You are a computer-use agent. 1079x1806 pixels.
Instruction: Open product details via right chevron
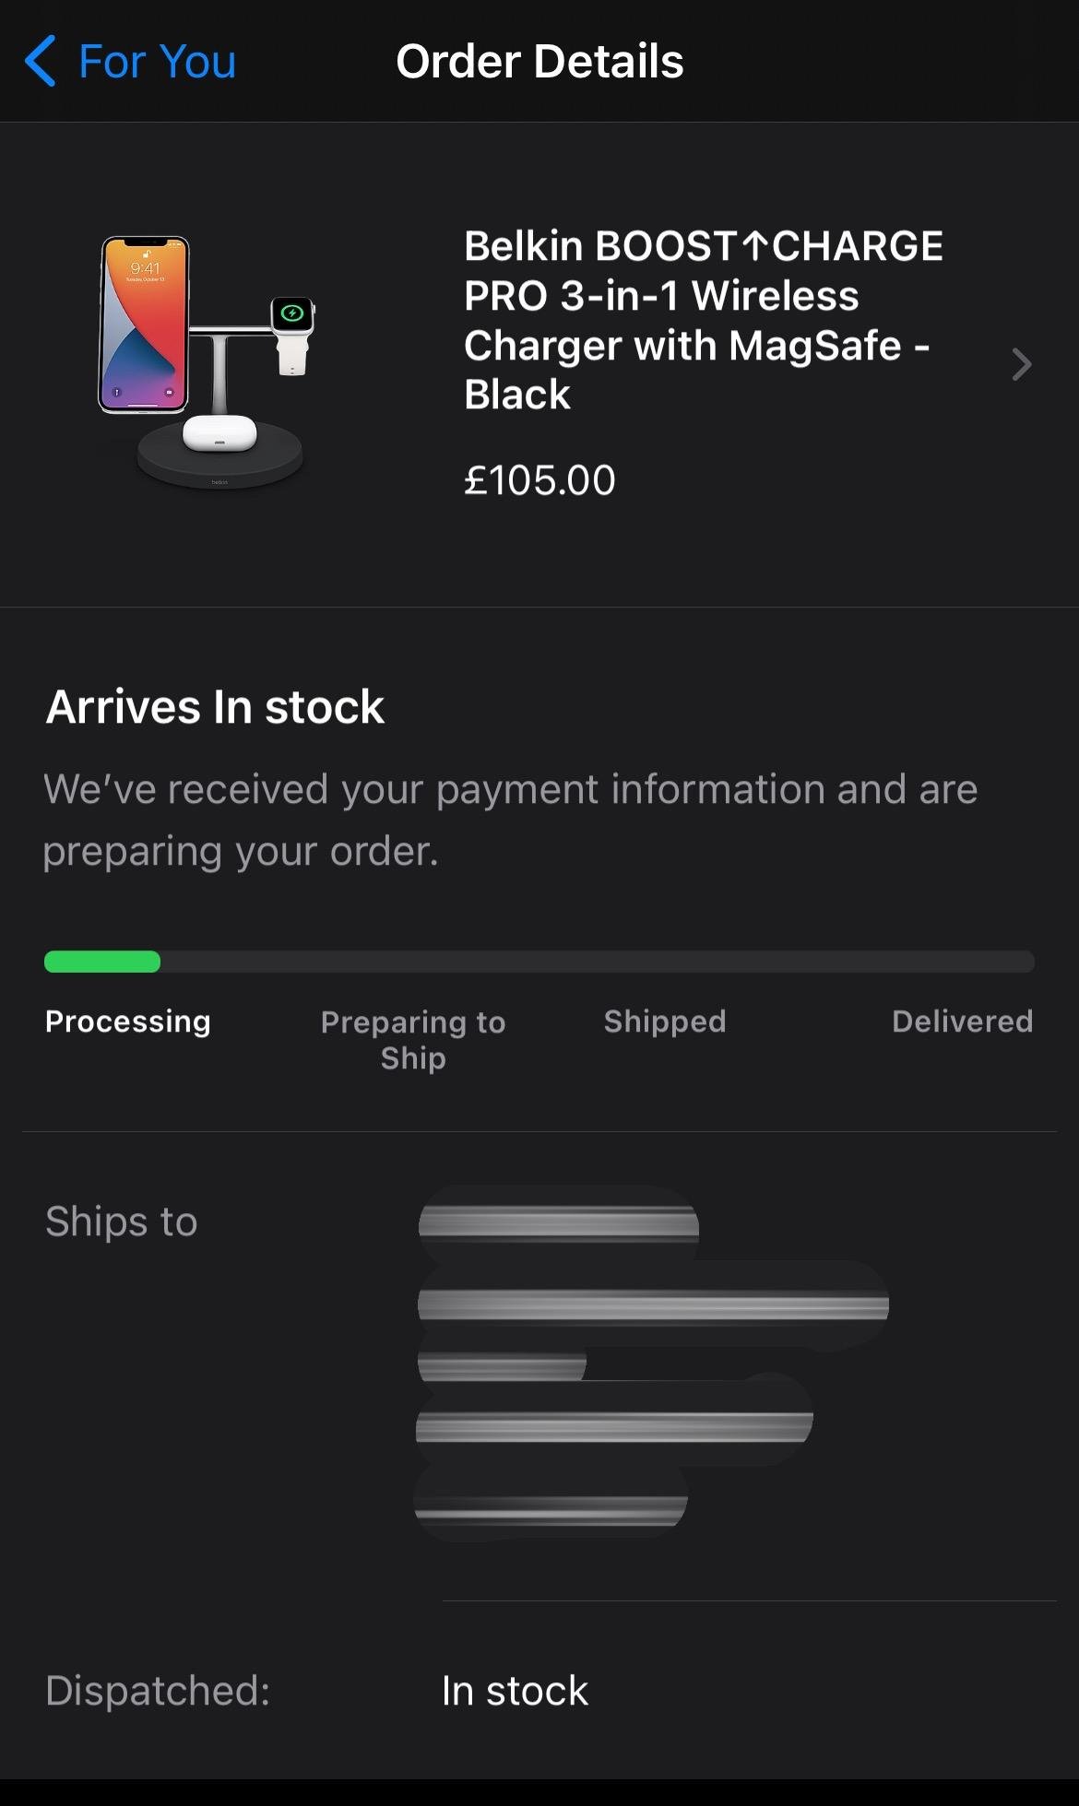pos(1021,365)
